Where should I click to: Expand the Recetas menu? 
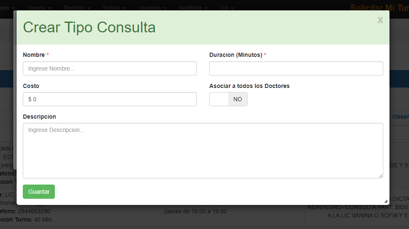pyautogui.click(x=77, y=8)
